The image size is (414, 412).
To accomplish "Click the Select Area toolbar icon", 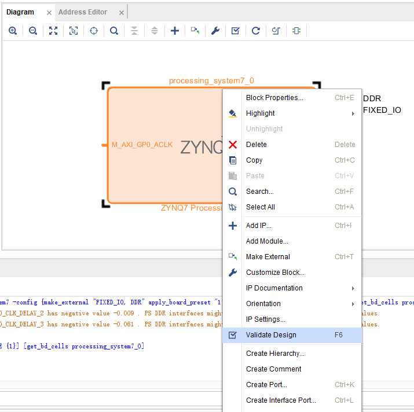I will pos(74,31).
